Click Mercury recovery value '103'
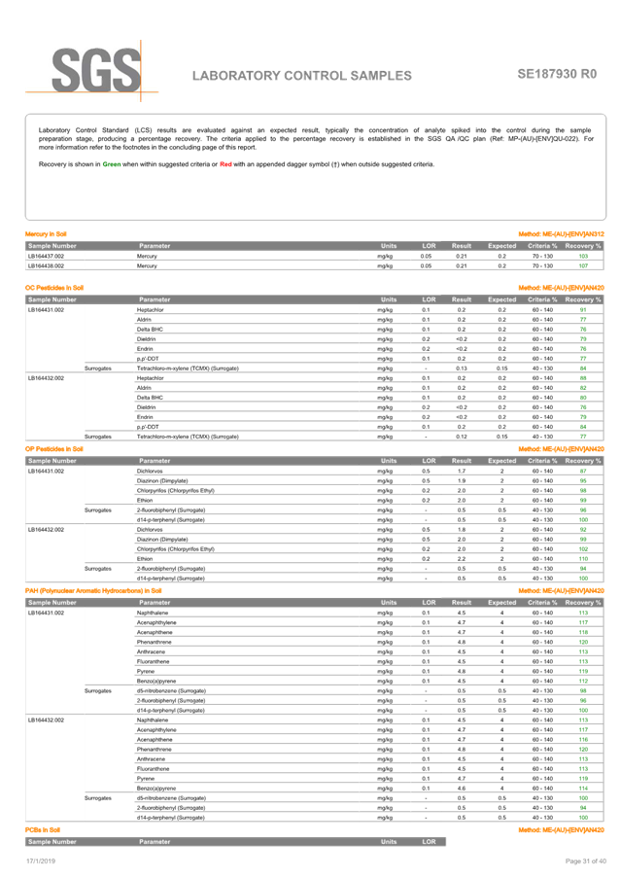Screen dimensions: 620x878 (x=583, y=257)
